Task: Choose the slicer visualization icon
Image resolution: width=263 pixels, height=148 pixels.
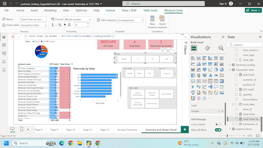Action: (x=210, y=81)
